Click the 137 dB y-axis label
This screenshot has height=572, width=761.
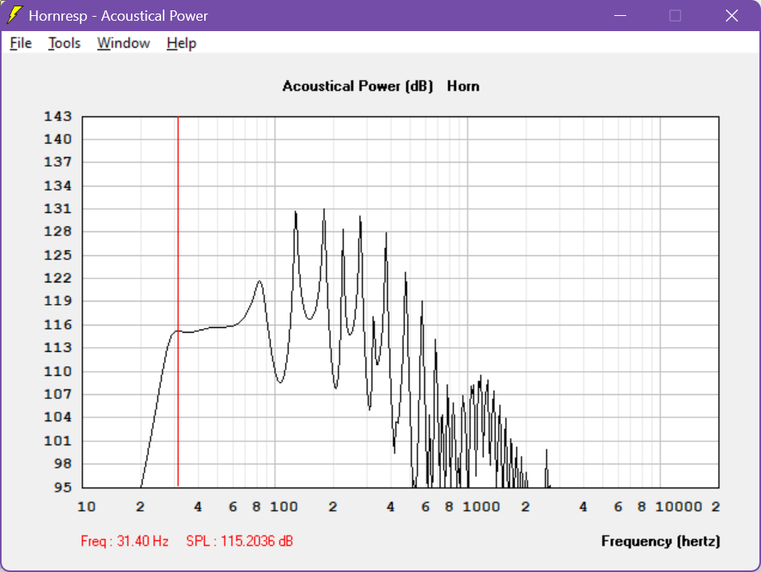tap(57, 162)
